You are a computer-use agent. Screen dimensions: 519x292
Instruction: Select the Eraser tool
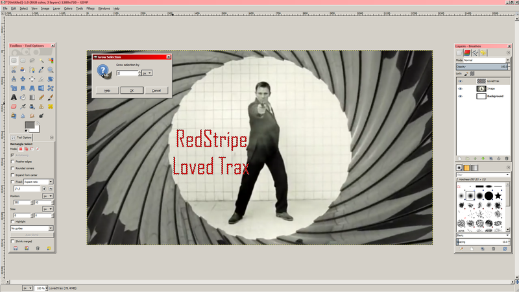(14, 106)
